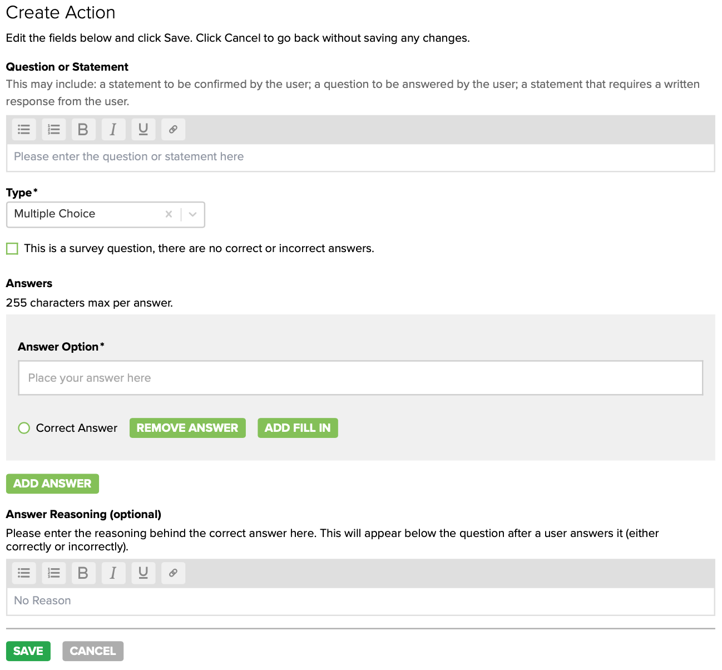
Task: Toggle bold in question editor toolbar
Action: (x=83, y=130)
